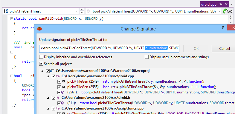The image size is (235, 114).
Task: Click the signature text input field
Action: click(109, 48)
